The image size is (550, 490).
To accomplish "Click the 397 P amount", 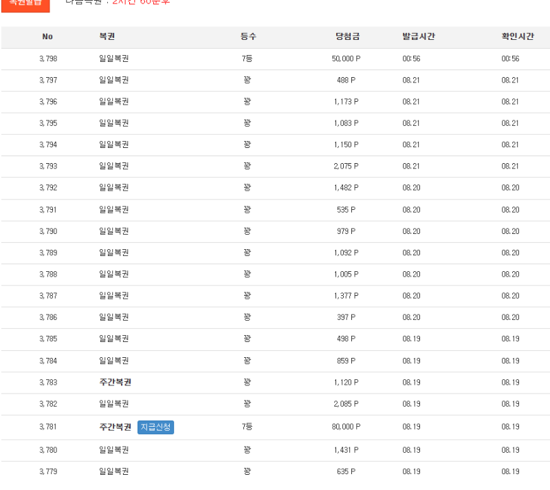I will 346,317.
